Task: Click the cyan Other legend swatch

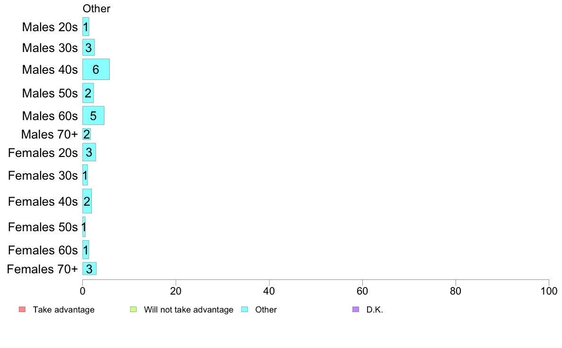Action: click(245, 309)
